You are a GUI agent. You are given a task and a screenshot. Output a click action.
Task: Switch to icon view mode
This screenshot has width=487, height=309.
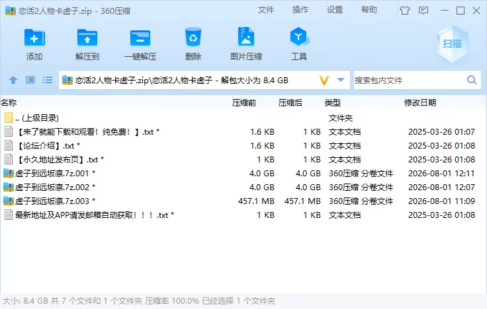(30, 80)
